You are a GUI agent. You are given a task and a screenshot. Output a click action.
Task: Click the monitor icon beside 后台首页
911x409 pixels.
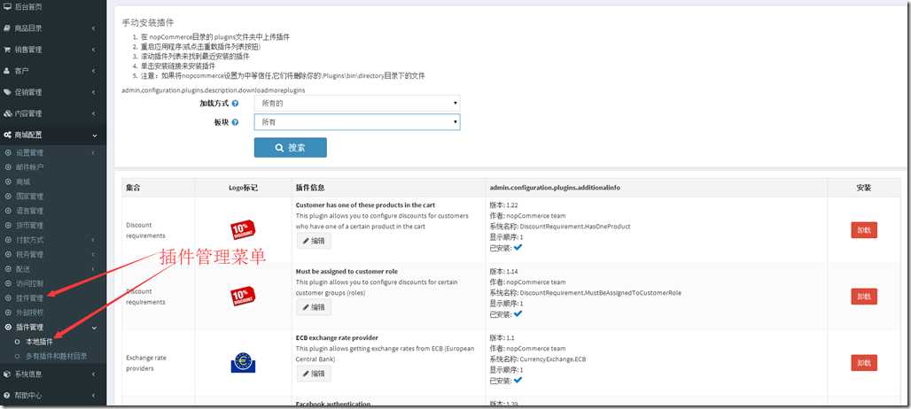(x=7, y=6)
